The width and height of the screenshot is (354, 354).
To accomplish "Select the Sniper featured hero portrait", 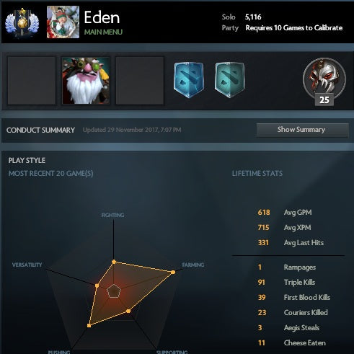I will tap(86, 81).
